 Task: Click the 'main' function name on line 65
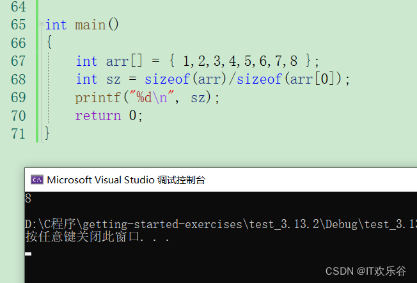90,25
